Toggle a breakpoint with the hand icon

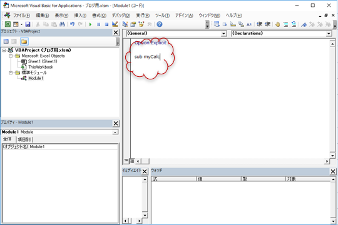click(278, 24)
